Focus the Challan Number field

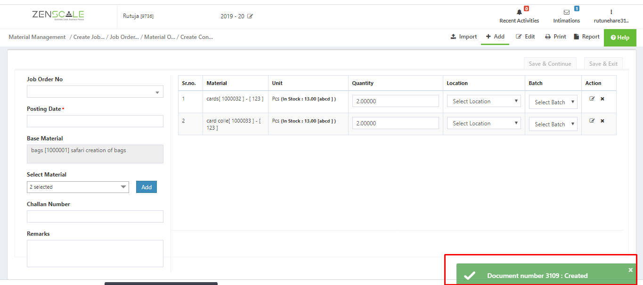click(95, 216)
